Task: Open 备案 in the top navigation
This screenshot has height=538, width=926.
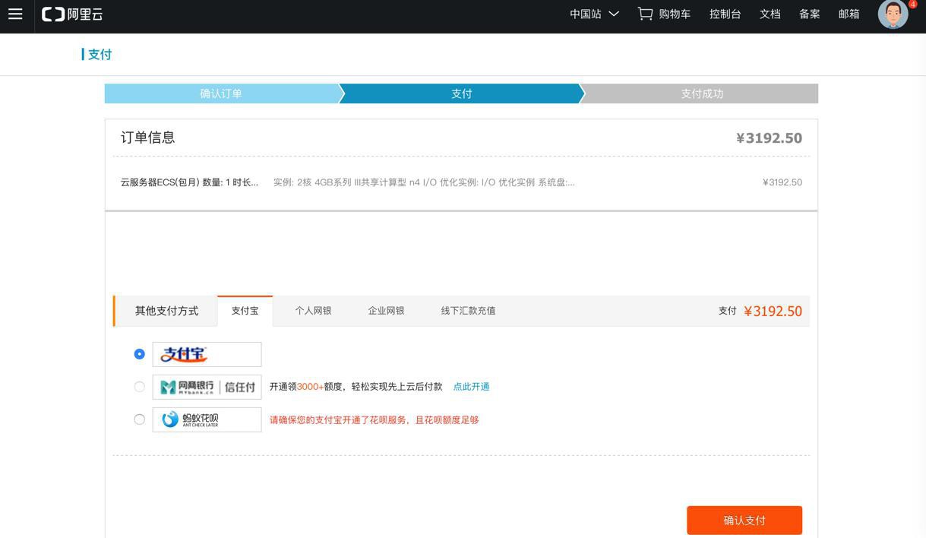Action: pos(810,14)
